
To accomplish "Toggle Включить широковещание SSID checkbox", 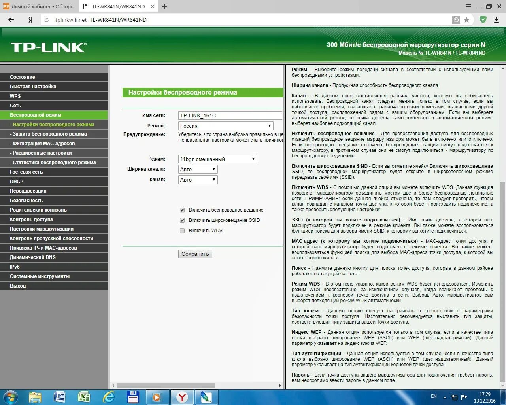I will pos(182,220).
